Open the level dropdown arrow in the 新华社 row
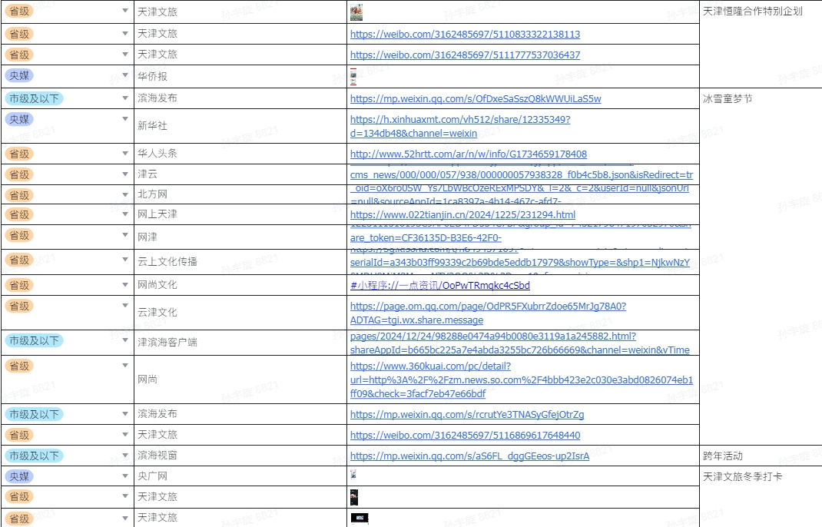Screen dimensions: 822x527 (x=124, y=119)
